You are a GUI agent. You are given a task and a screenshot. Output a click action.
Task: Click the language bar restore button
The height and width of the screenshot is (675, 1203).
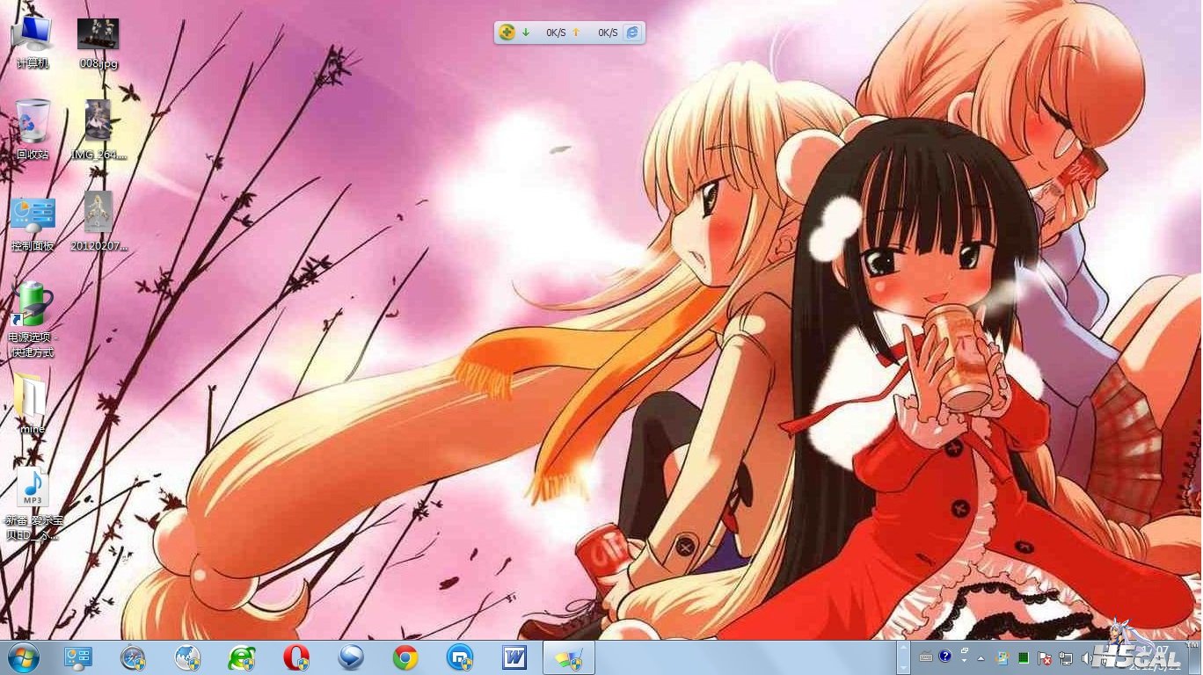[x=965, y=651]
